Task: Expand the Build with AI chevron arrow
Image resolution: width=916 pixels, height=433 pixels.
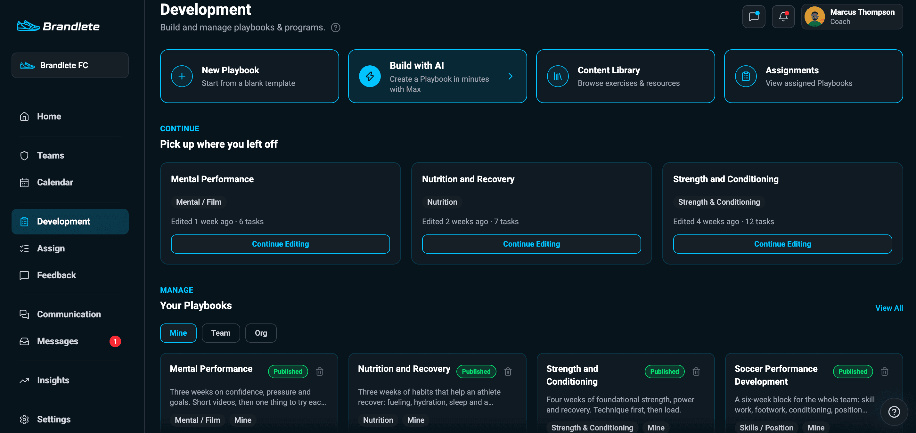Action: [510, 76]
